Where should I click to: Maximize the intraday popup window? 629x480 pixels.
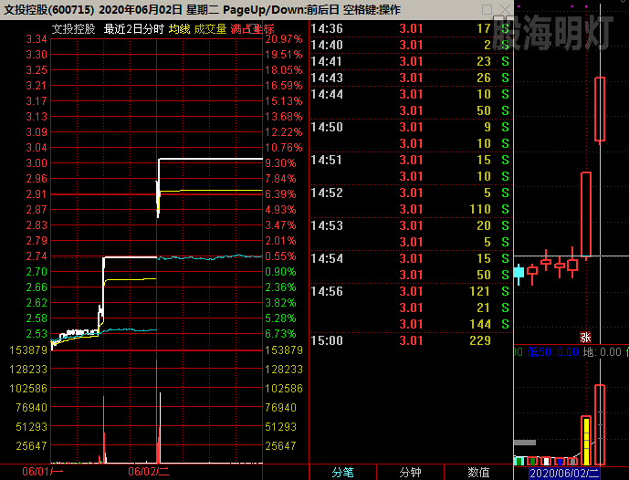click(487, 9)
